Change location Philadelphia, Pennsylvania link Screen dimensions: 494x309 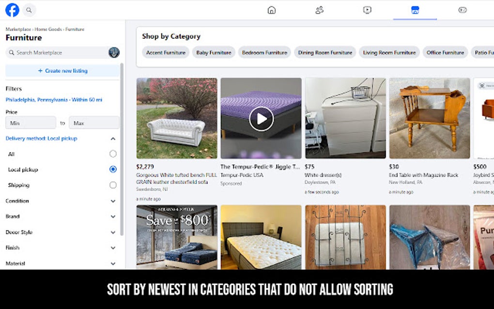click(x=54, y=100)
